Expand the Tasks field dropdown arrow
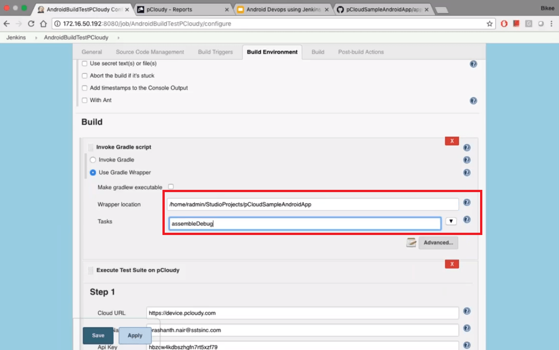Image resolution: width=559 pixels, height=350 pixels. 451,221
